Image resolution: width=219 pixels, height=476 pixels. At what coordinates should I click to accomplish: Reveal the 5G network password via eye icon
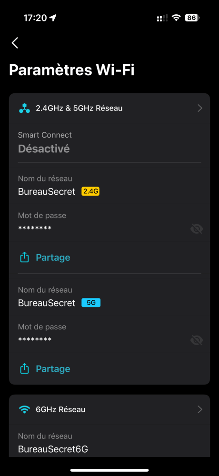point(197,341)
